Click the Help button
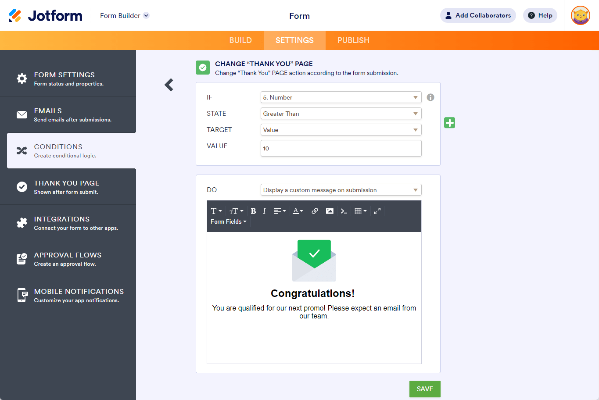599x400 pixels. point(540,15)
